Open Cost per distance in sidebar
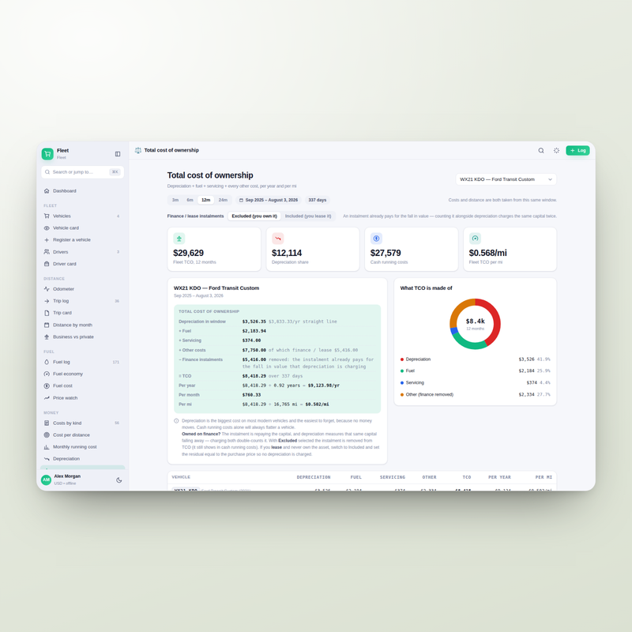This screenshot has width=632, height=632. [83, 435]
